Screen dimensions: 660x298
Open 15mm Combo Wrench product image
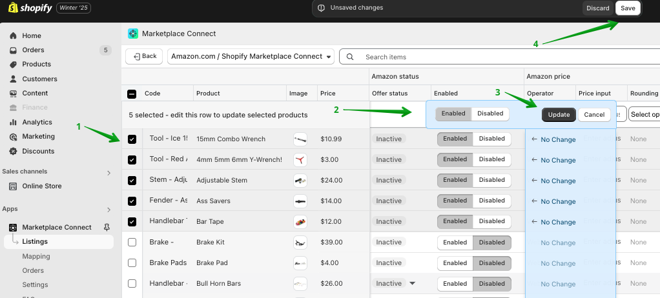(300, 139)
